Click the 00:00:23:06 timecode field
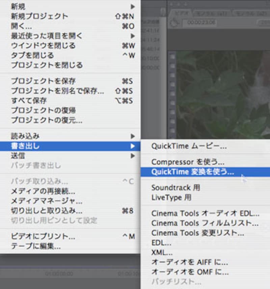The height and width of the screenshot is (289, 270). click(x=198, y=23)
